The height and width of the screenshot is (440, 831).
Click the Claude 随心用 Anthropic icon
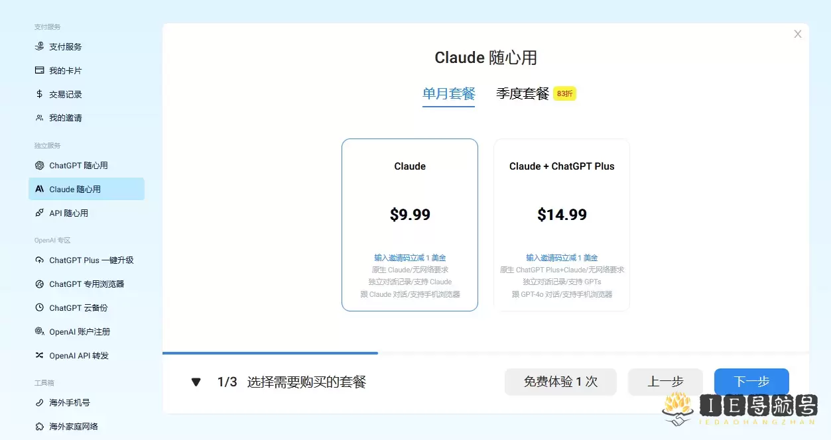(x=40, y=189)
